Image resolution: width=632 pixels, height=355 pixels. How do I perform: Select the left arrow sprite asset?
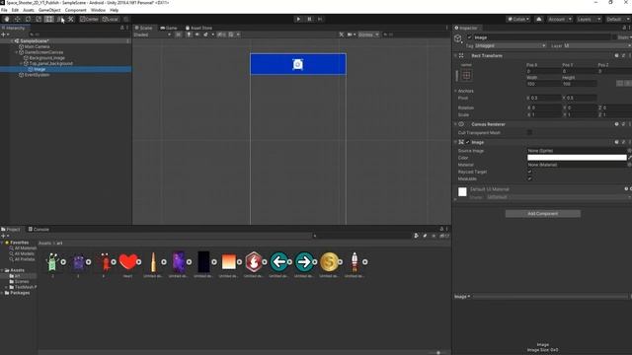(x=278, y=262)
